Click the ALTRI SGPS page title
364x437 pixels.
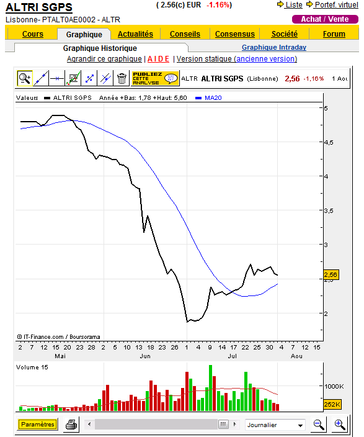[39, 7]
